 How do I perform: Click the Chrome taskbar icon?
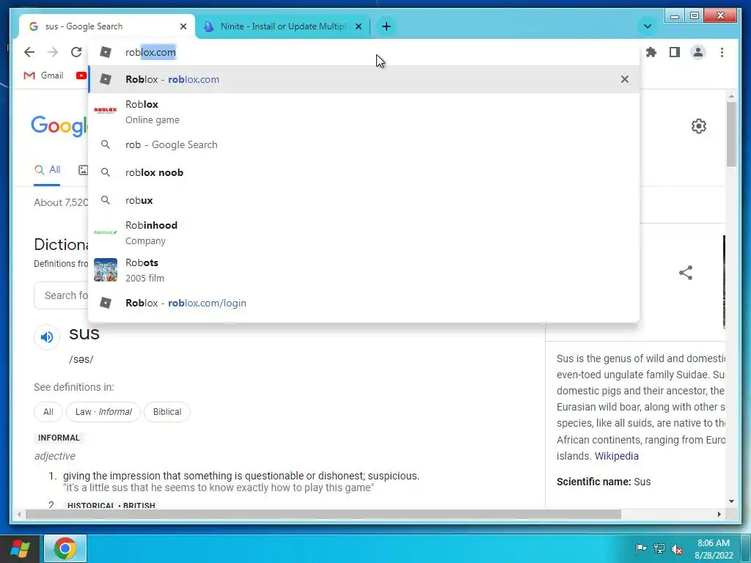click(x=65, y=548)
